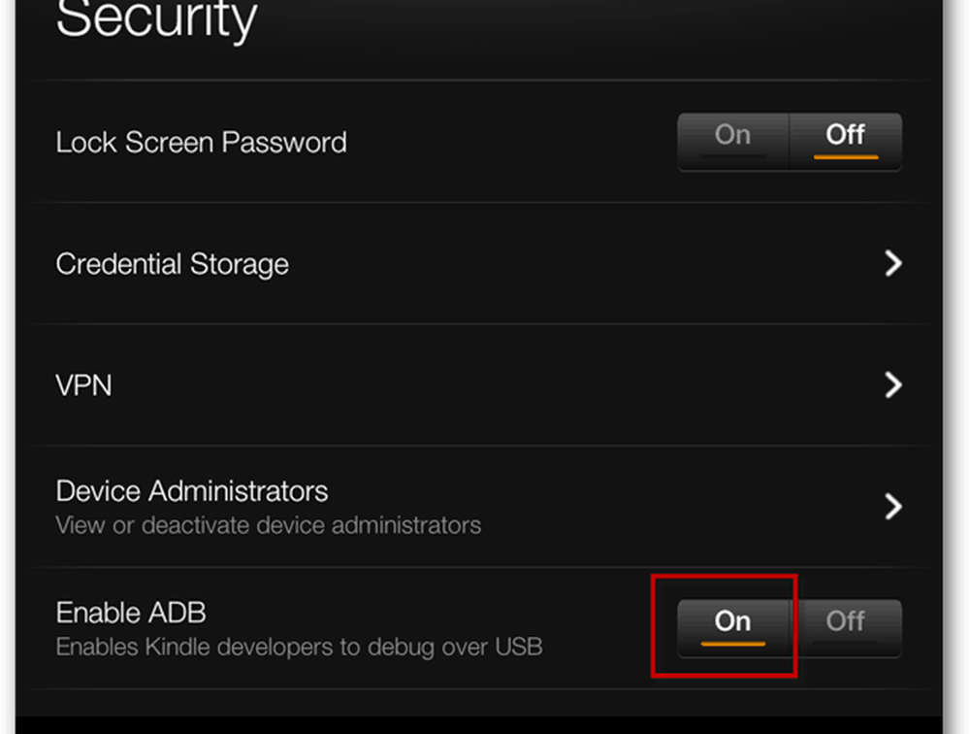Tap the Enable ADB label
970x734 pixels.
pyautogui.click(x=131, y=613)
